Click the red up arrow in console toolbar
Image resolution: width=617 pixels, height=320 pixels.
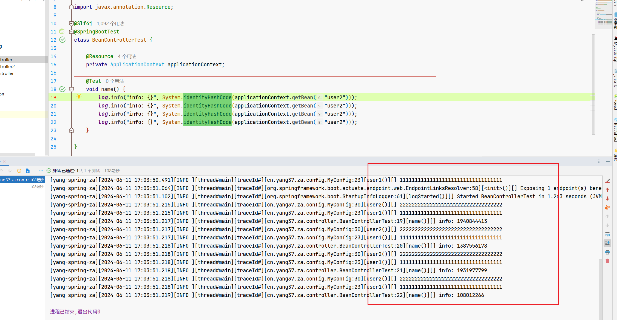tap(607, 190)
